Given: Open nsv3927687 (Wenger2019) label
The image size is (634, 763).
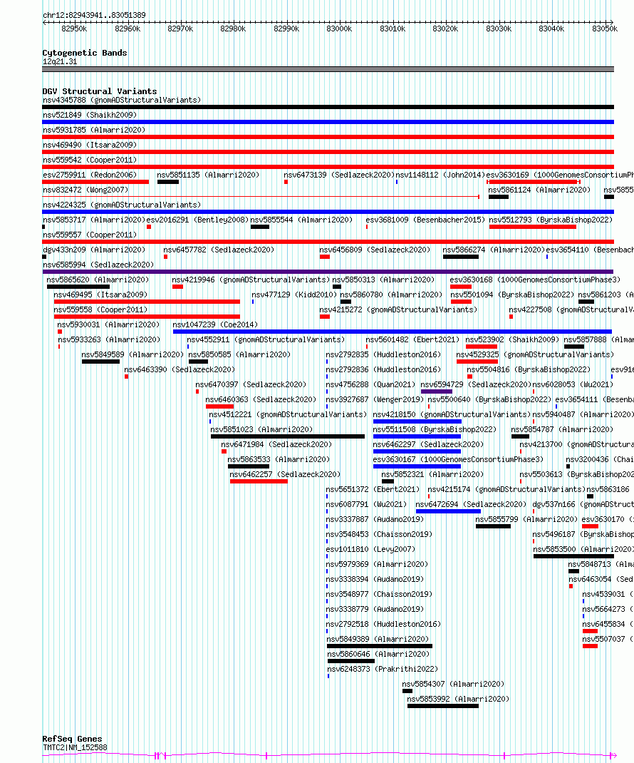Looking at the screenshot, I should coord(375,399).
